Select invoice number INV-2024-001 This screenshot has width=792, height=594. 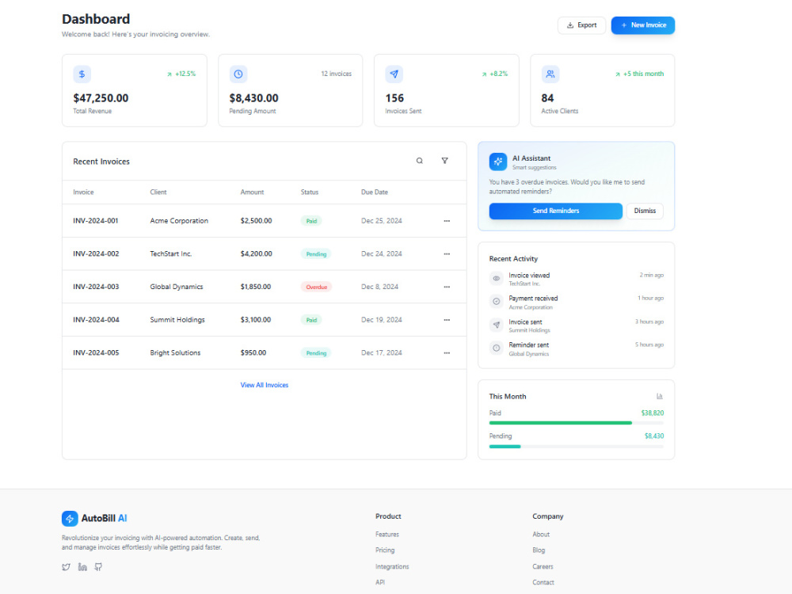[x=96, y=221]
